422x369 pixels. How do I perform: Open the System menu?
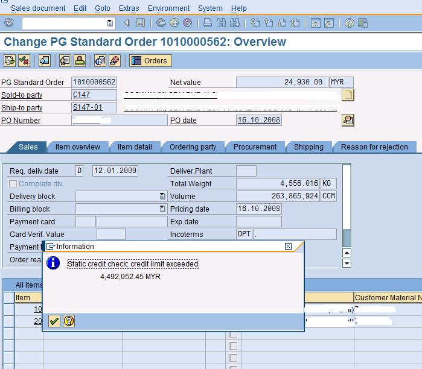[210, 8]
